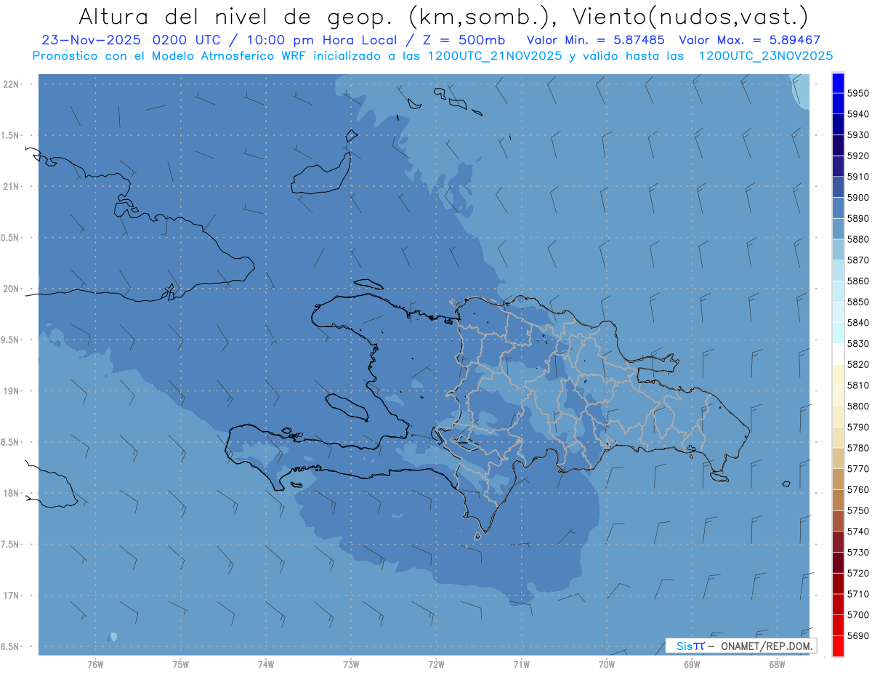Image resolution: width=872 pixels, height=674 pixels.
Task: Click the '19N' latitude axis label
Action: [11, 391]
